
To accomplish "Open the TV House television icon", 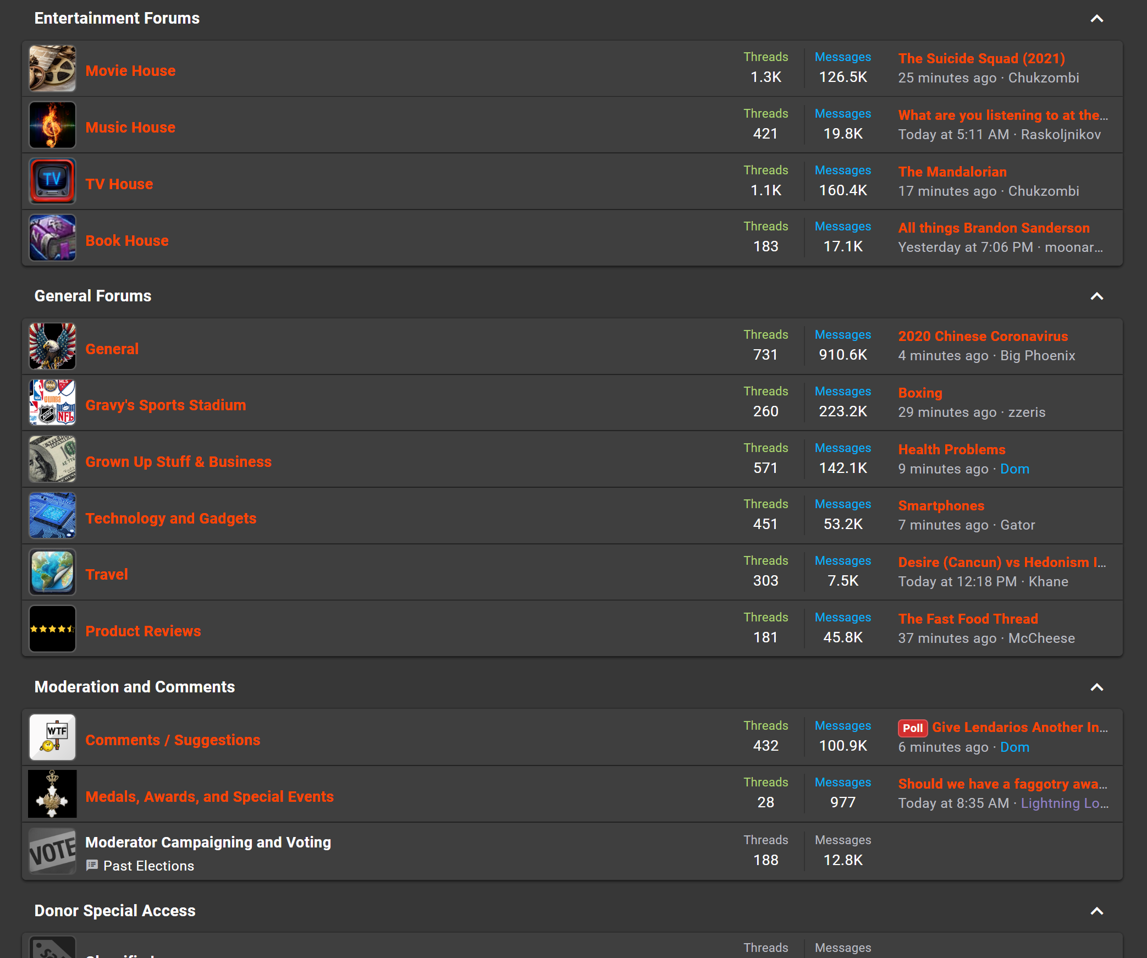I will 52,181.
